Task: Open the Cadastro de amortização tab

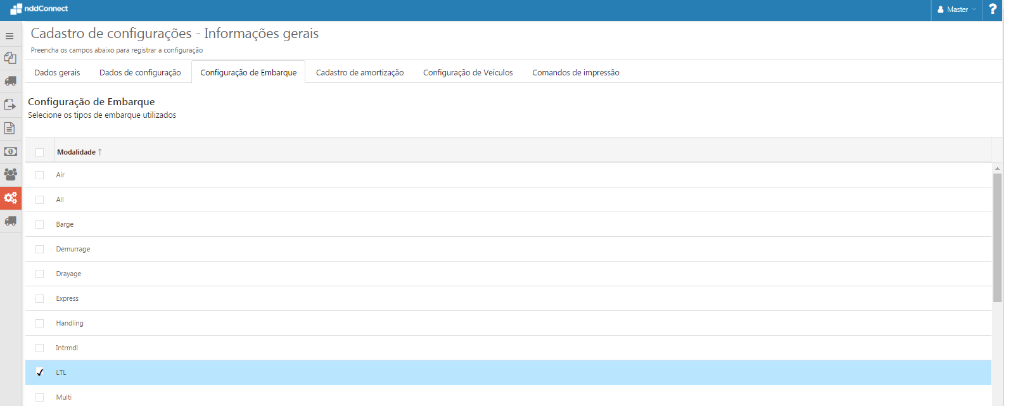Action: [359, 73]
